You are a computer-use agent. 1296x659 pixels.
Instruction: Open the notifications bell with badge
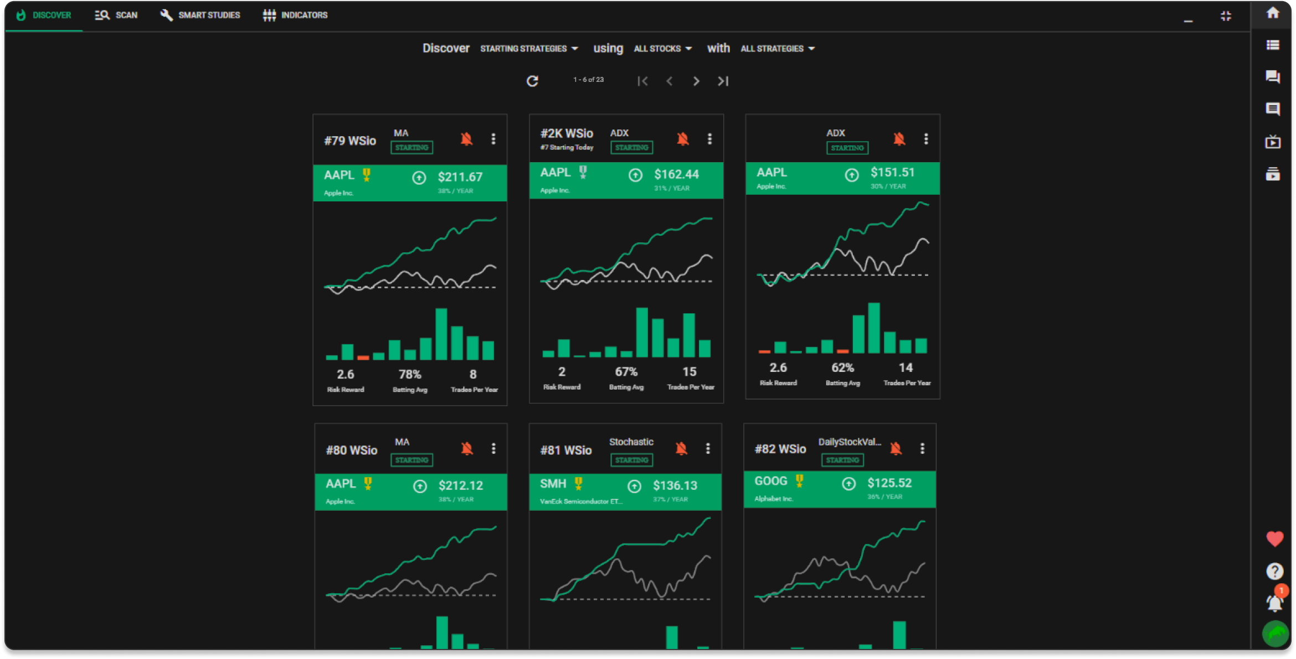[x=1275, y=603]
